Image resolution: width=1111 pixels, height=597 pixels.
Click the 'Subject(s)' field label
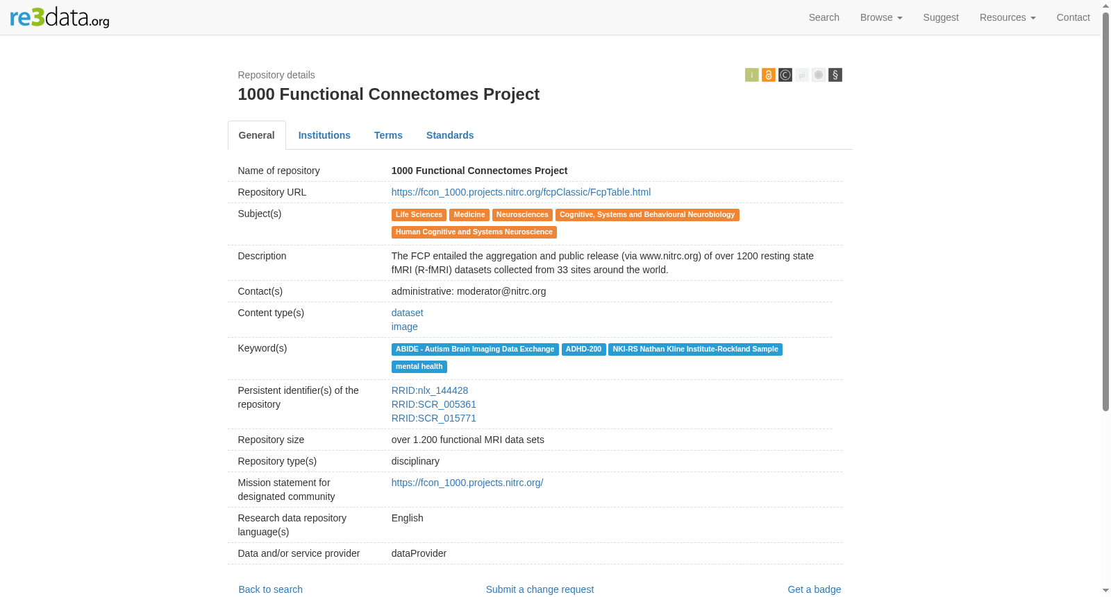coord(260,214)
